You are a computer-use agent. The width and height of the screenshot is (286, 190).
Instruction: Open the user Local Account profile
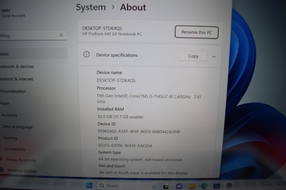[x=13, y=13]
